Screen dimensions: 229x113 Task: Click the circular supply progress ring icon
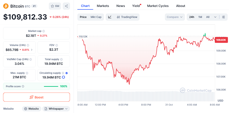63,77
